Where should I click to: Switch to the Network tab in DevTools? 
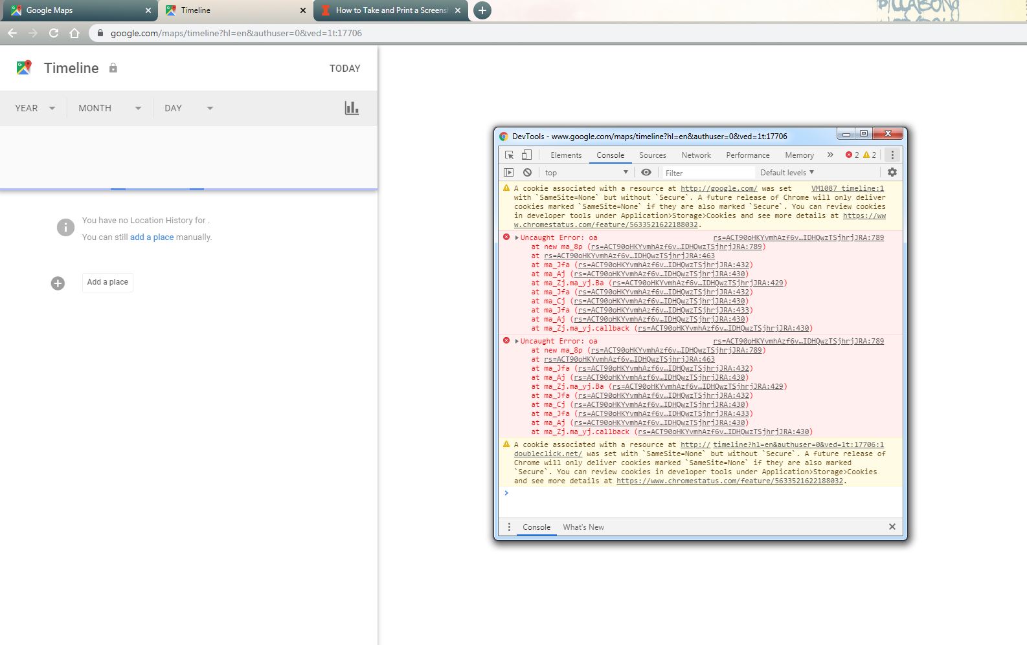pos(696,155)
